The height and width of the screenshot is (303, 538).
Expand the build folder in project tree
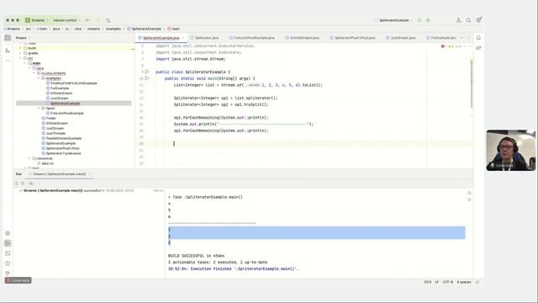click(20, 48)
